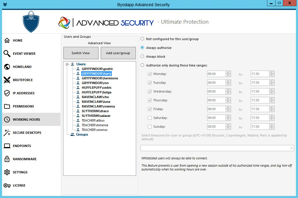
Task: Click user icon beside GRYFFINDOR\godric
Action: [78, 69]
